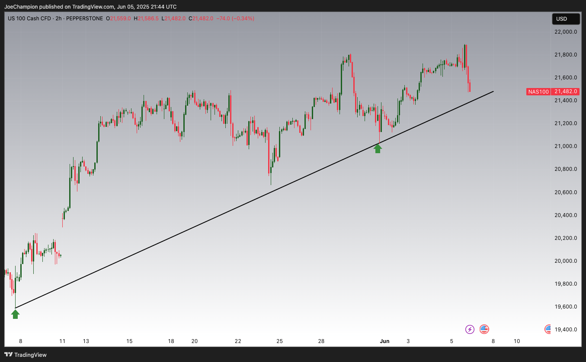Image resolution: width=586 pixels, height=362 pixels.
Task: Click the NAS100 symbol label on the price axis
Action: coord(538,91)
